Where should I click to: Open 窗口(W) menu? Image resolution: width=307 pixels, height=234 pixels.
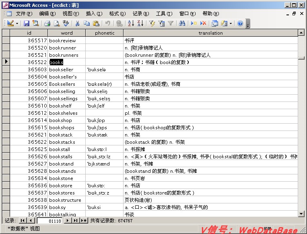tap(187, 14)
